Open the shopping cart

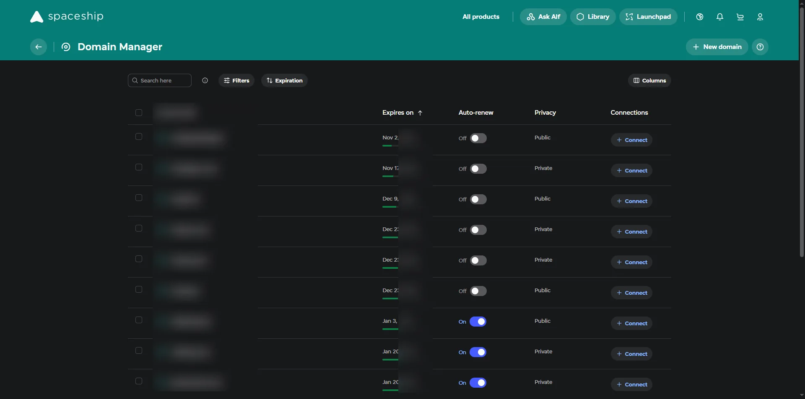[x=740, y=17]
